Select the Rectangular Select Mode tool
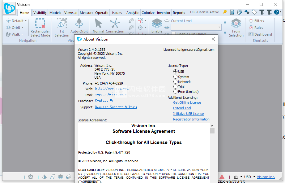This screenshot has height=183, width=285. (x=40, y=28)
